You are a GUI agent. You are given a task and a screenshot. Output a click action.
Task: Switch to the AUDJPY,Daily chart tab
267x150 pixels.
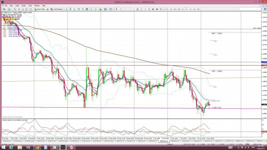109,141
